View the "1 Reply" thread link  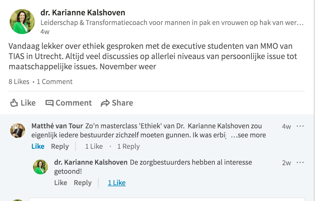pos(128,146)
